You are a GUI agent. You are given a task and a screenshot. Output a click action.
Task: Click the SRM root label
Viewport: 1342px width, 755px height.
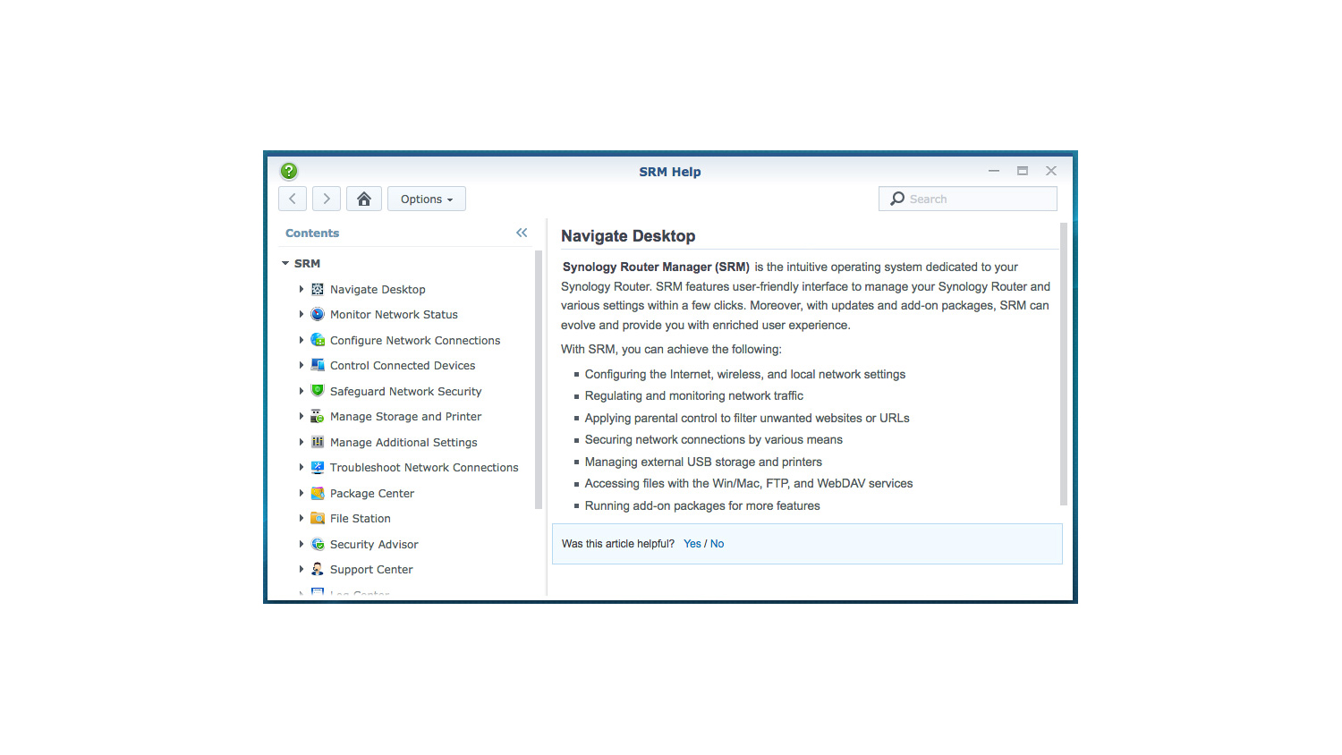point(307,263)
